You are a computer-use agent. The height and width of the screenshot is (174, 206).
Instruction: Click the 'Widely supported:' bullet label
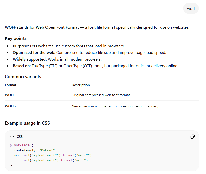(30, 59)
